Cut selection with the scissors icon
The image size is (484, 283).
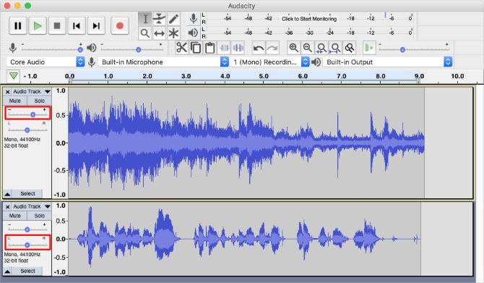[x=182, y=48]
